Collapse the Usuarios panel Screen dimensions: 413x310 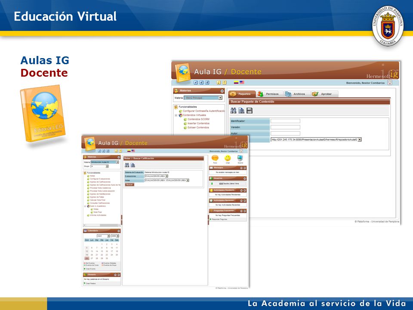click(x=245, y=178)
